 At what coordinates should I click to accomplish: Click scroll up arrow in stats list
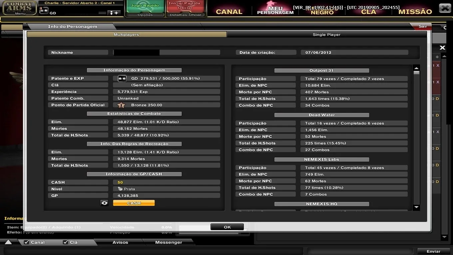click(x=416, y=68)
